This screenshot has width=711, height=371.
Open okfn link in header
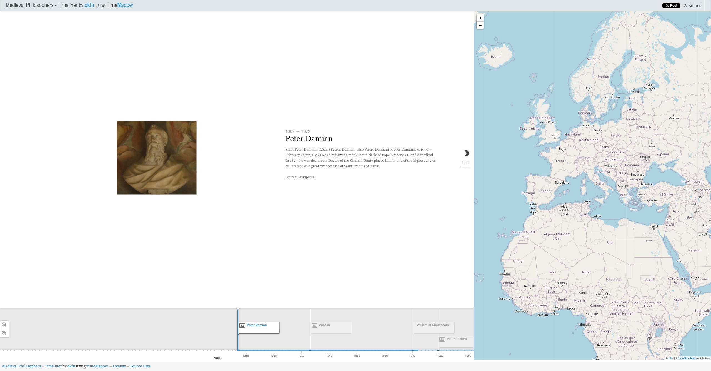tap(89, 5)
